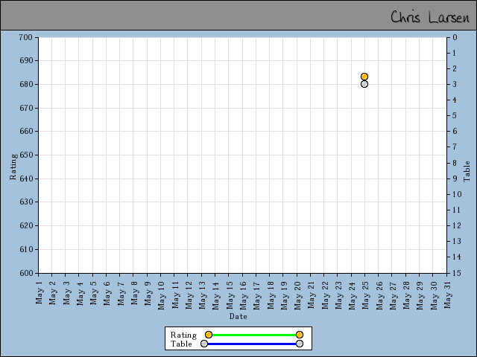Click the Chris Larsen chart title
Screen dimensions: 477x357
coord(429,16)
